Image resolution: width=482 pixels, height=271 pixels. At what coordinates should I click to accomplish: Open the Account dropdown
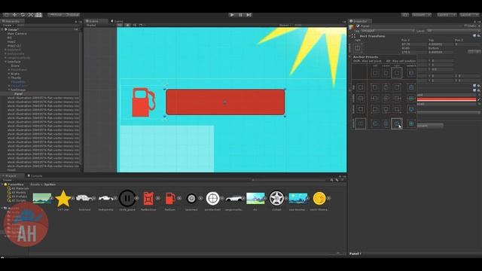click(x=421, y=15)
